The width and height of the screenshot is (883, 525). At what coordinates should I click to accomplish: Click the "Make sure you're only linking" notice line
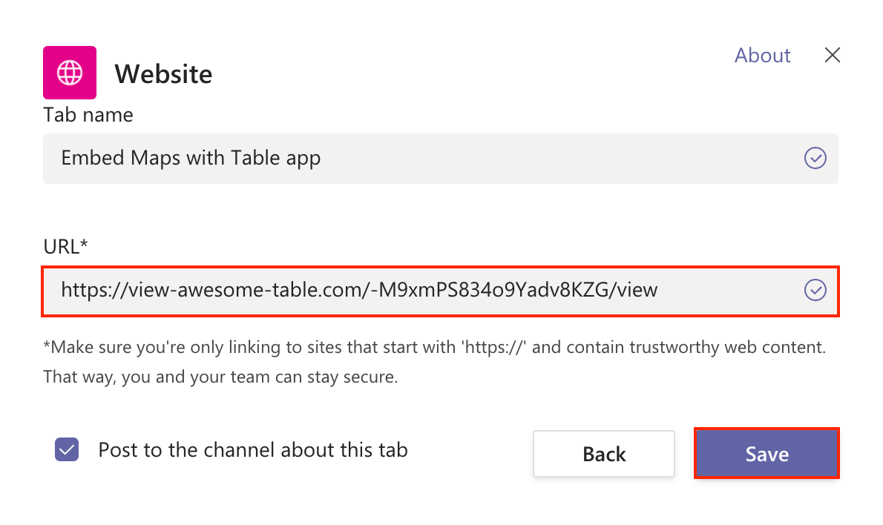click(x=435, y=347)
